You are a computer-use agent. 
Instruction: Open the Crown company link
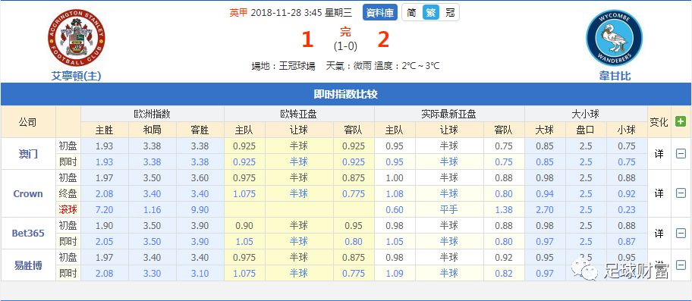pos(28,193)
